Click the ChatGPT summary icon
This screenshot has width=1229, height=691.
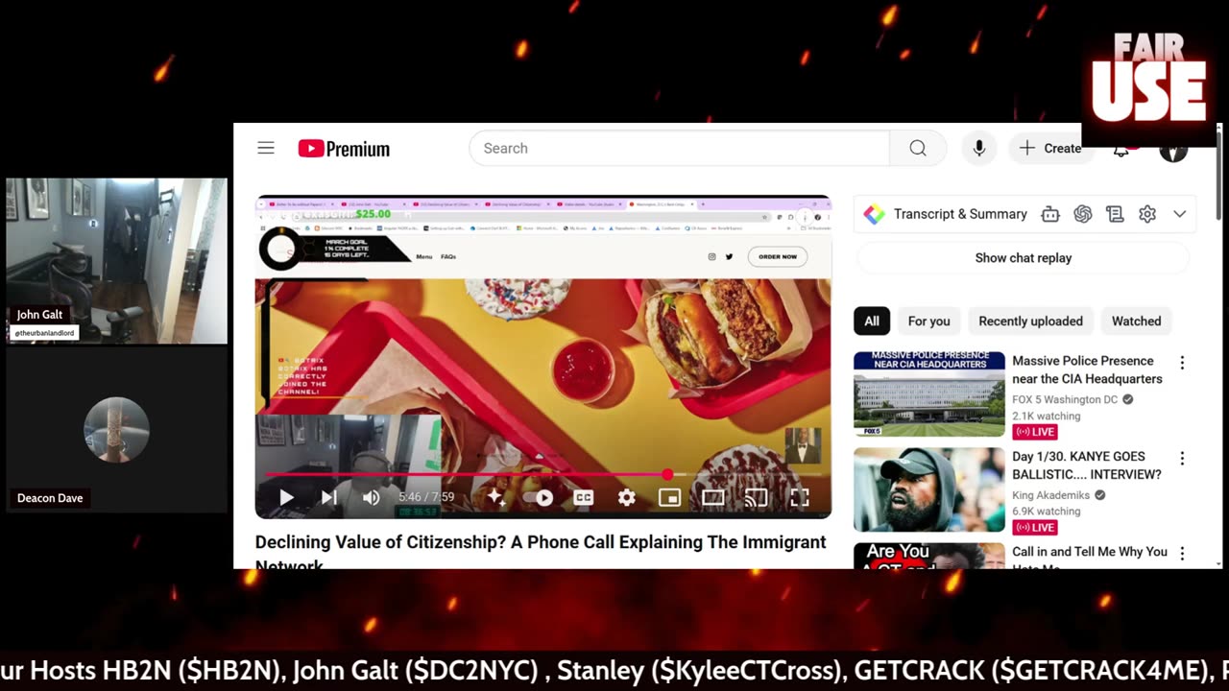tap(1083, 214)
